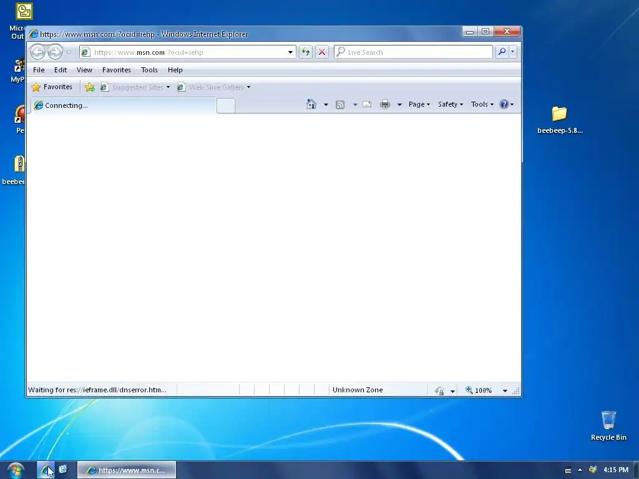Select the Connecting... tab
The width and height of the screenshot is (639, 479).
click(x=124, y=105)
